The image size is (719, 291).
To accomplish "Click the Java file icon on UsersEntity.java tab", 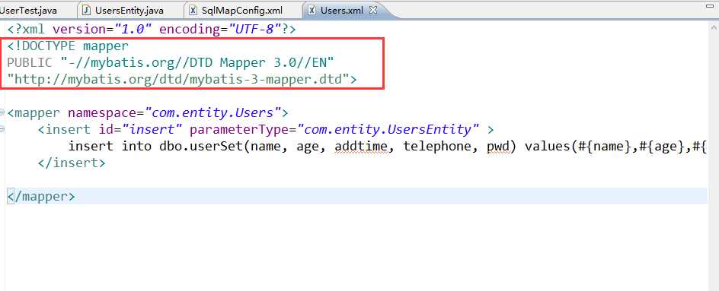I will (x=86, y=10).
